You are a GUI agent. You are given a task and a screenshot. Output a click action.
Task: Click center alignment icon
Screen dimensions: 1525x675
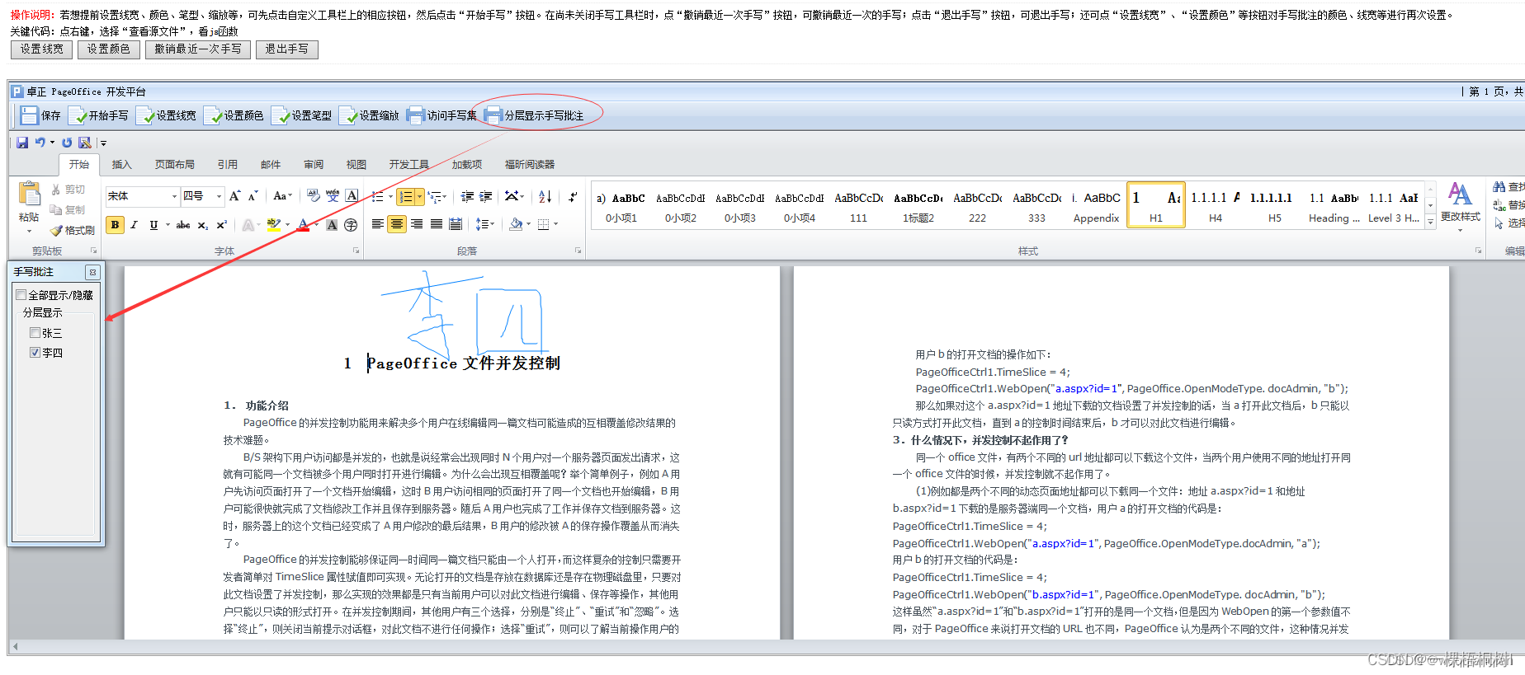397,224
